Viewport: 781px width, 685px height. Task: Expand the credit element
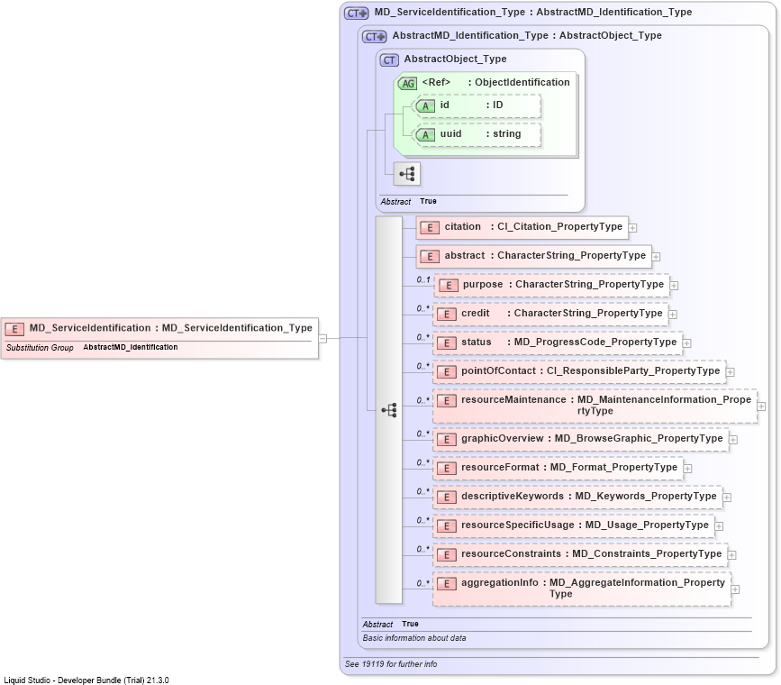672,315
